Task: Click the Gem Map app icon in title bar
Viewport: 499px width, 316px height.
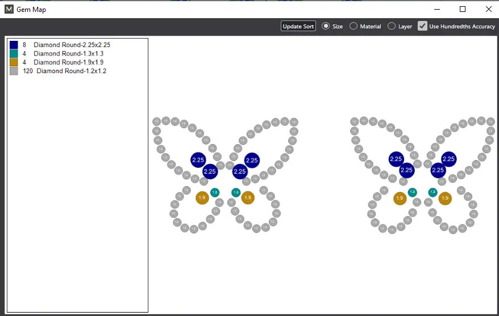Action: pos(9,9)
